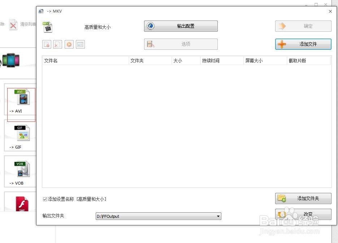Screen dimensions: 338x243
Task: Click the 选项 options button
Action: point(181,44)
